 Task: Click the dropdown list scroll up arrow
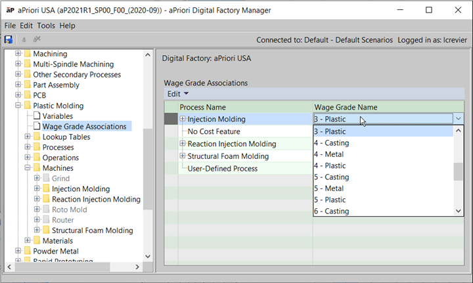coord(459,131)
